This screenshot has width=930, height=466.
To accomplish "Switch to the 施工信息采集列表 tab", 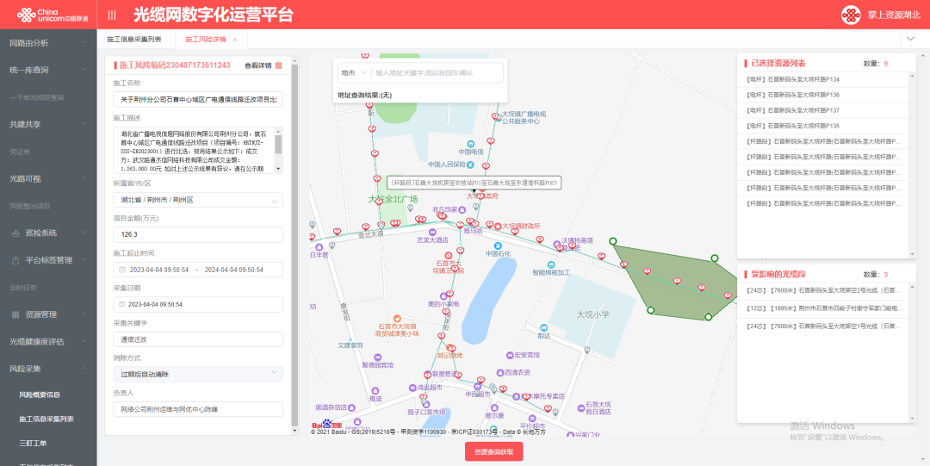I will point(134,40).
